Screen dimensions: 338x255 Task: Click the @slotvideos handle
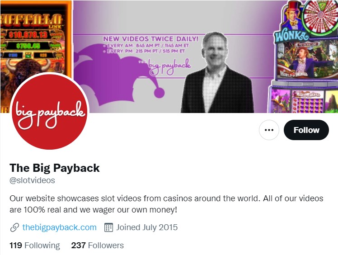point(33,180)
